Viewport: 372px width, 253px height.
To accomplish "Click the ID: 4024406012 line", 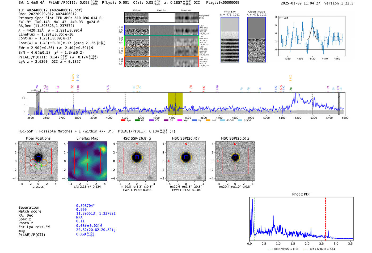I will pyautogui.click(x=50, y=10).
